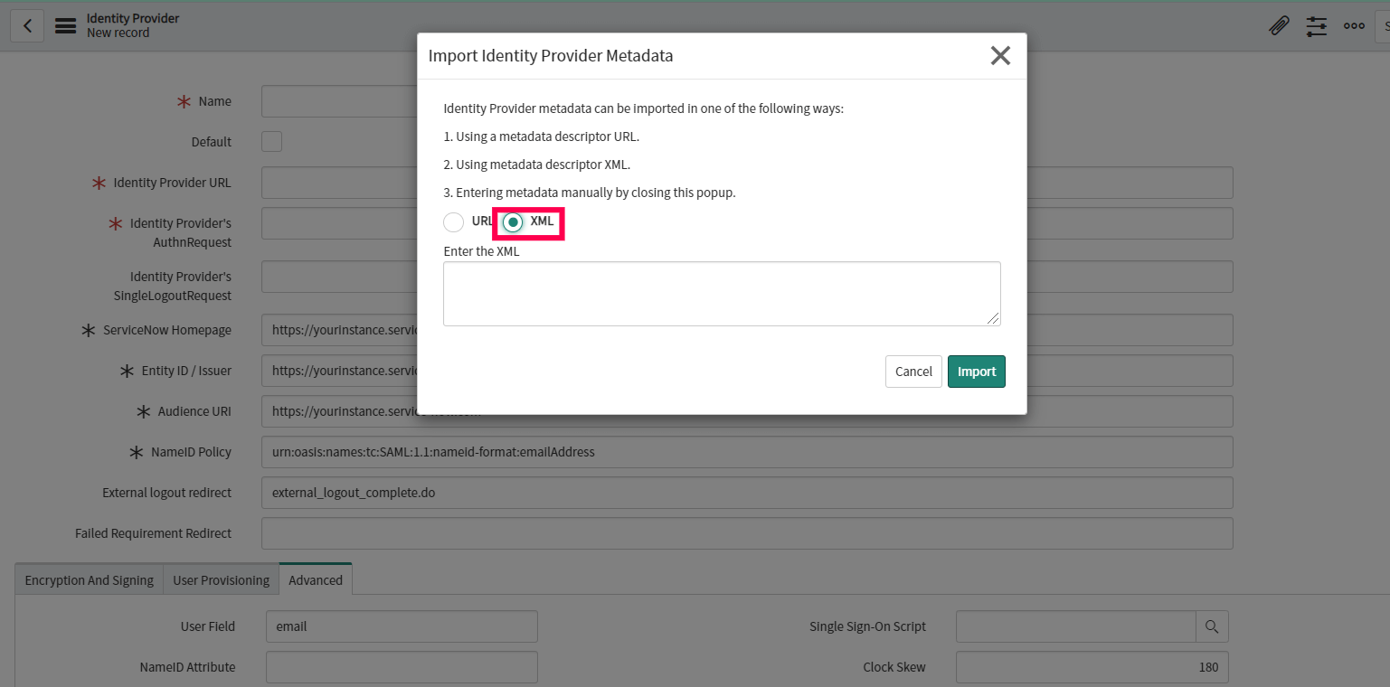The height and width of the screenshot is (687, 1390).
Task: Click the NameID Policy input field
Action: (747, 452)
